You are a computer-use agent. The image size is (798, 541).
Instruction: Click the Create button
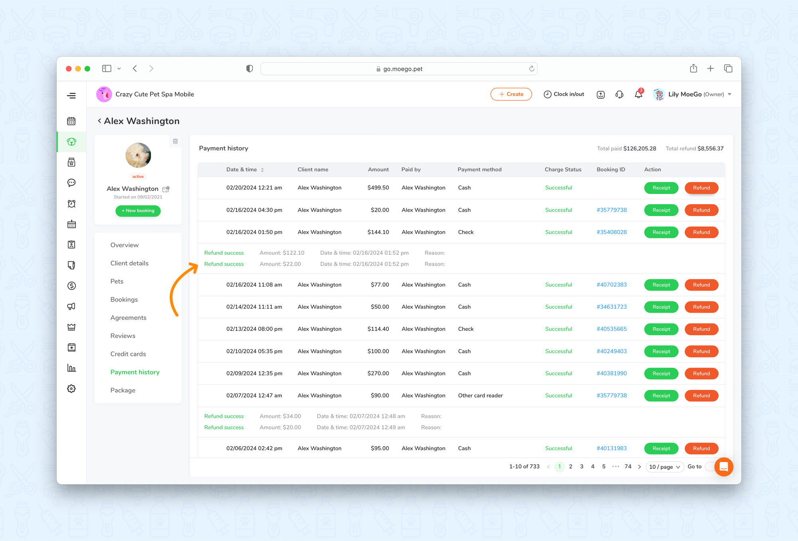click(511, 94)
